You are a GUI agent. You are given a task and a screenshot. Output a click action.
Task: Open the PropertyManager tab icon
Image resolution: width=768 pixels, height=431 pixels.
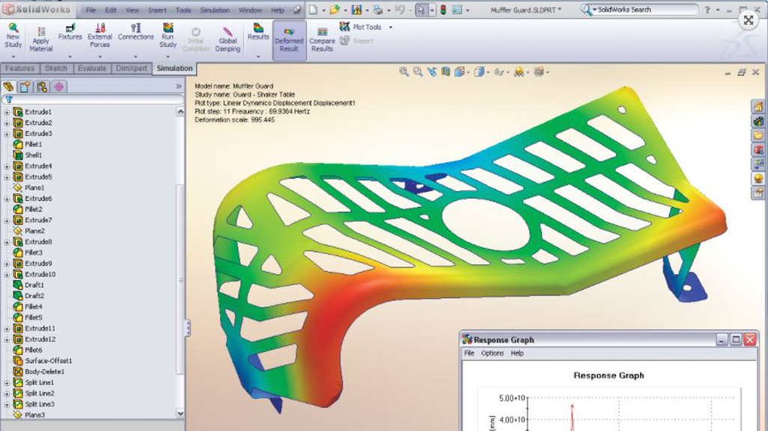(x=25, y=87)
